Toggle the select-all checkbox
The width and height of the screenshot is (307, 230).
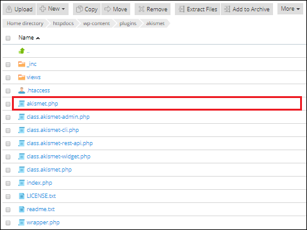click(8, 38)
